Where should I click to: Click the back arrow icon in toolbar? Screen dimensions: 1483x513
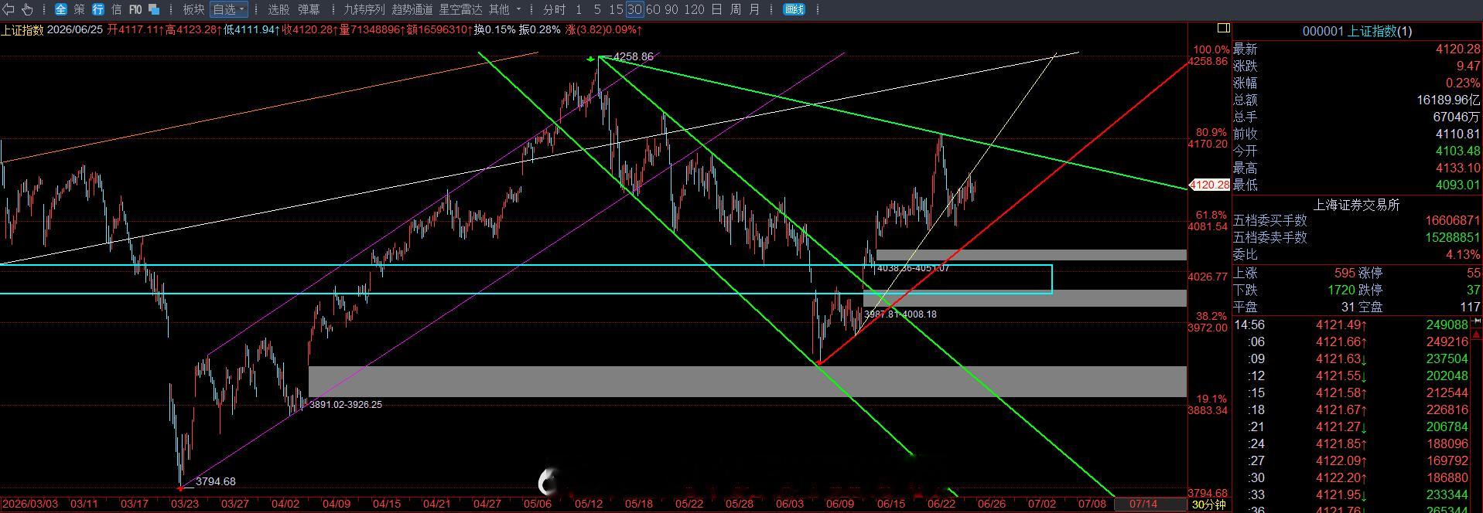pos(9,9)
